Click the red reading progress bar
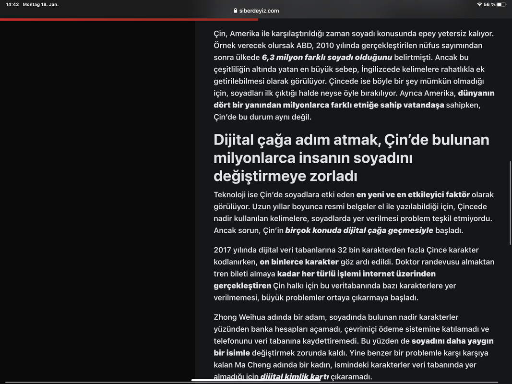Viewport: 512px width, 384px height. (129, 20)
